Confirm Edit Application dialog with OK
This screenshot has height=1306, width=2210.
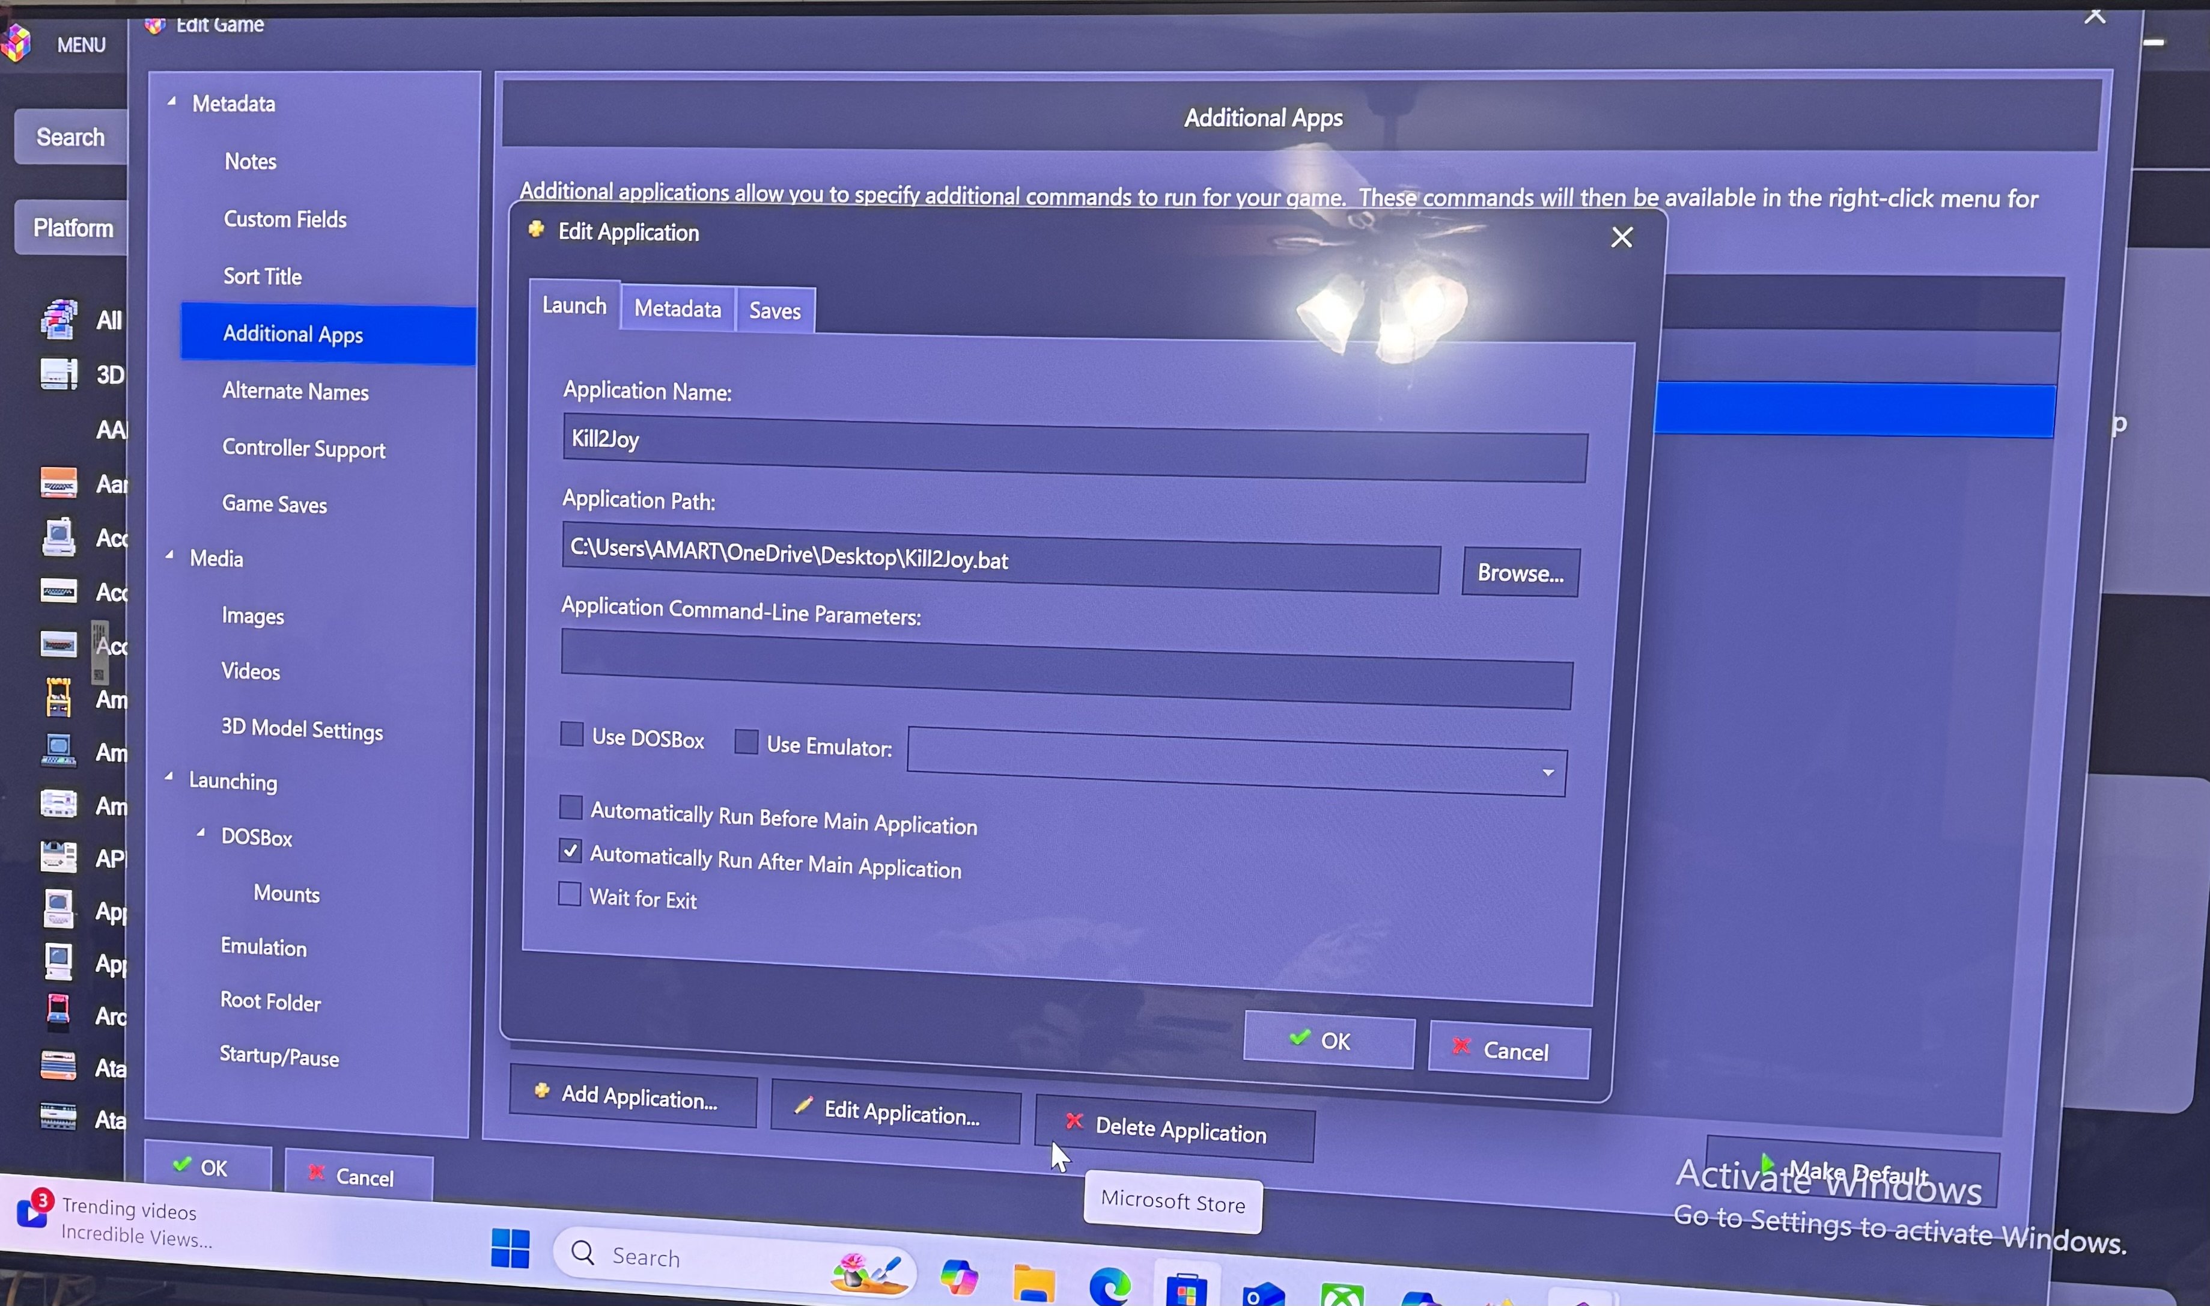pos(1329,1040)
